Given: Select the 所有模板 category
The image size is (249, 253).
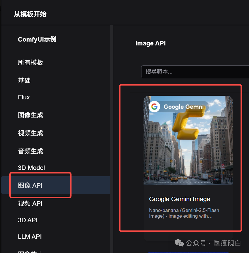Looking at the screenshot, I should tap(30, 62).
